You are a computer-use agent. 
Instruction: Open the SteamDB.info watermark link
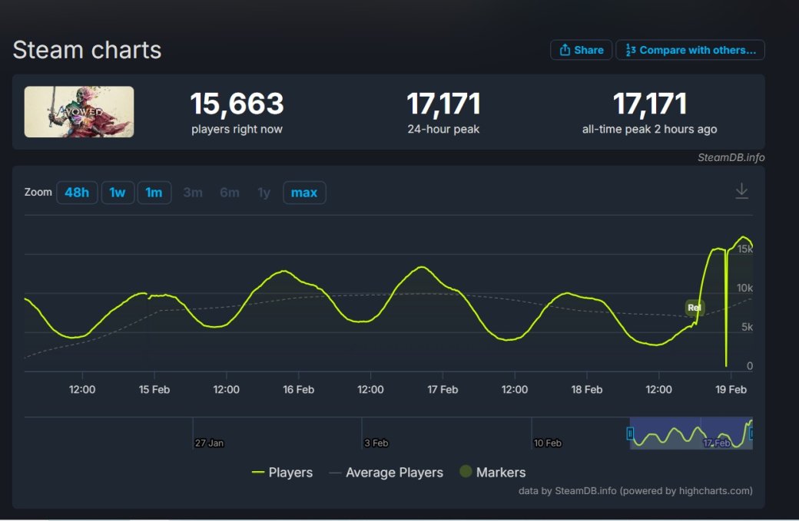point(731,158)
